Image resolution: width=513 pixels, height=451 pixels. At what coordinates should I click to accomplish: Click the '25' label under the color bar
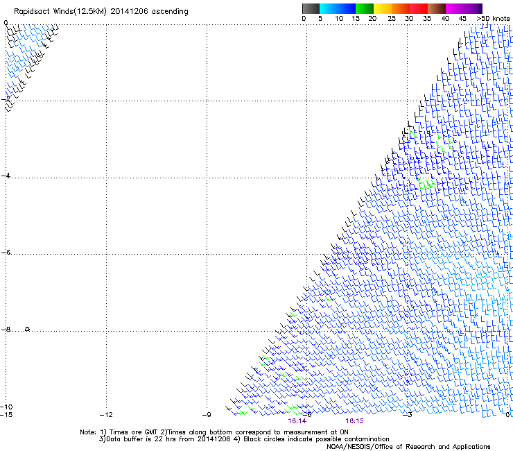tap(392, 19)
